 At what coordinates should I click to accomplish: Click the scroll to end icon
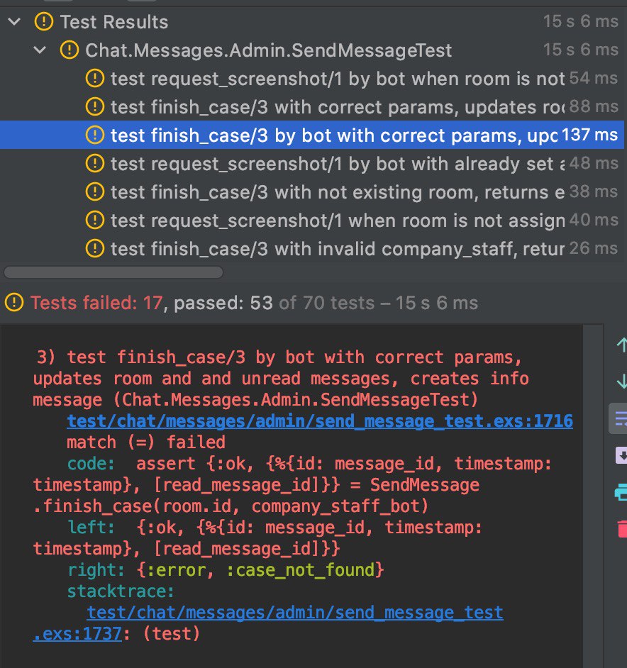click(x=621, y=455)
